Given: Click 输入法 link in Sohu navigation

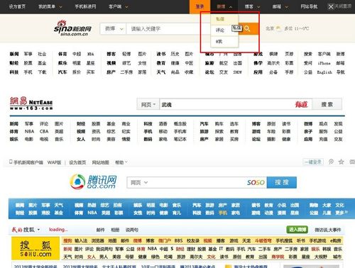Looking at the screenshot, I should click(x=81, y=240).
